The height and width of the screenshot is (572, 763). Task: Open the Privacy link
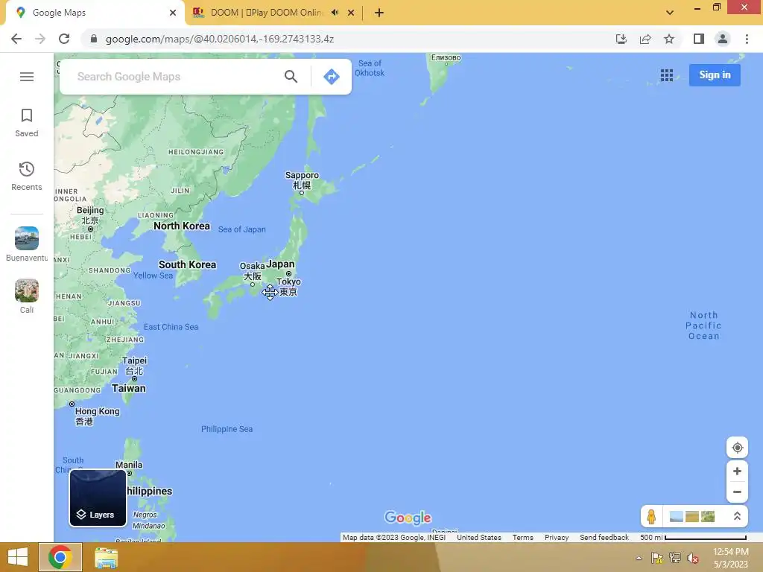(x=557, y=538)
